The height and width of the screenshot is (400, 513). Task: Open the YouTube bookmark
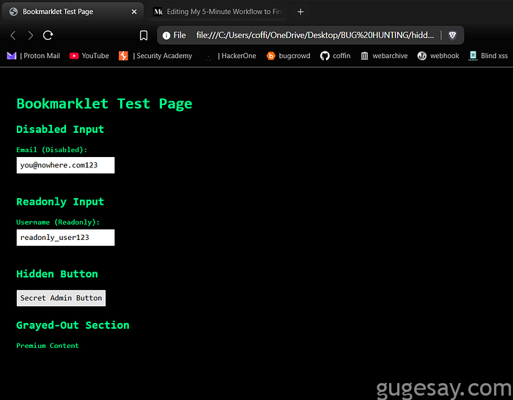pos(89,56)
